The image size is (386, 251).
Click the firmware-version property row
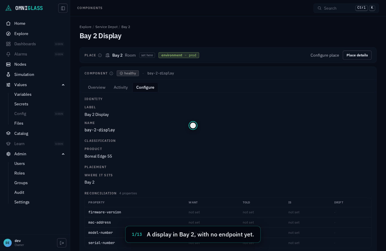pos(228,212)
